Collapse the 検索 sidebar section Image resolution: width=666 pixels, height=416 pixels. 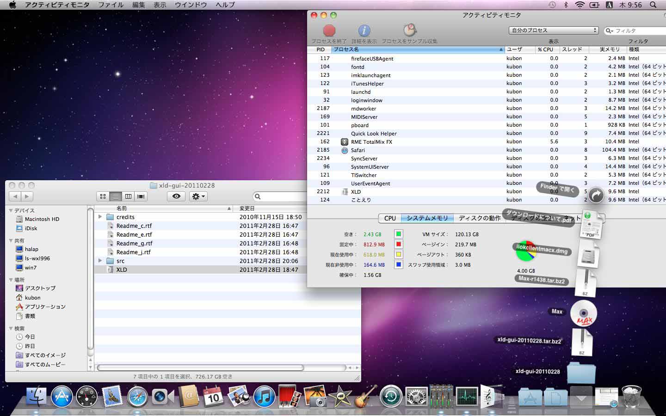pos(11,329)
